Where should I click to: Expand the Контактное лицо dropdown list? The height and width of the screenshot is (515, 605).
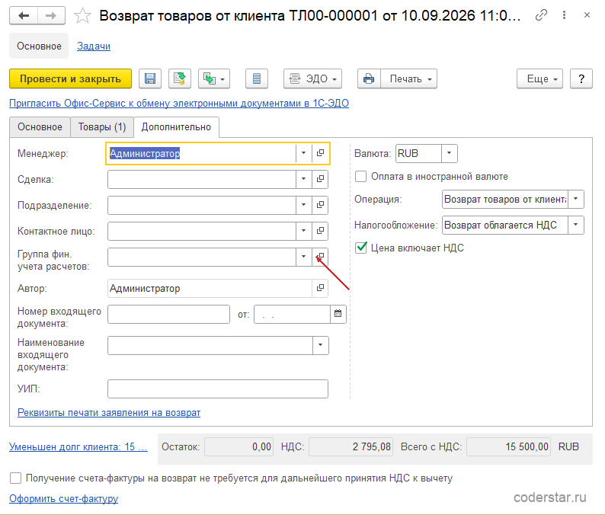point(304,231)
